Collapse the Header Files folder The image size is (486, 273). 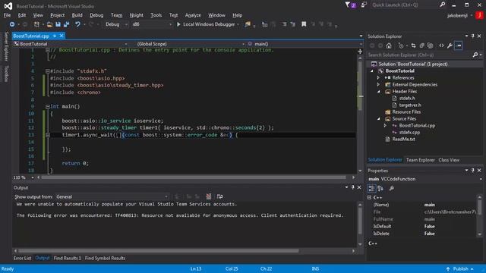(379, 92)
